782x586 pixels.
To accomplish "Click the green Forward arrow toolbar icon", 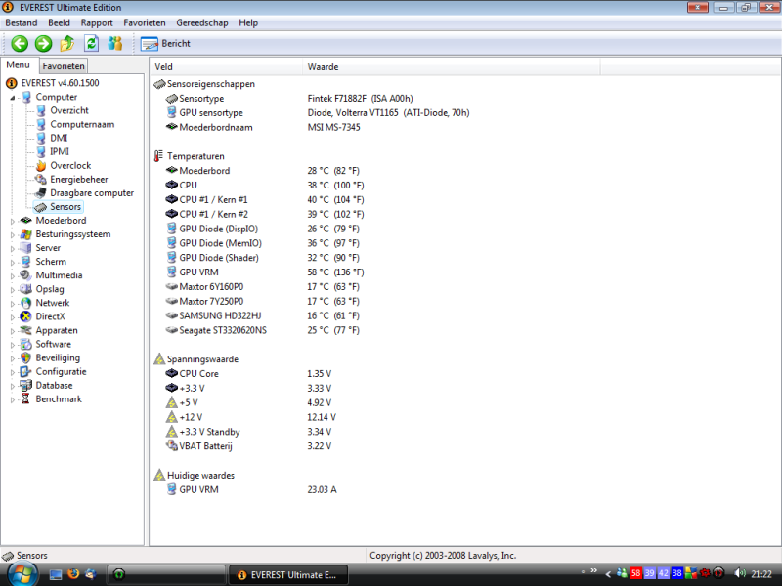I will pos(43,43).
